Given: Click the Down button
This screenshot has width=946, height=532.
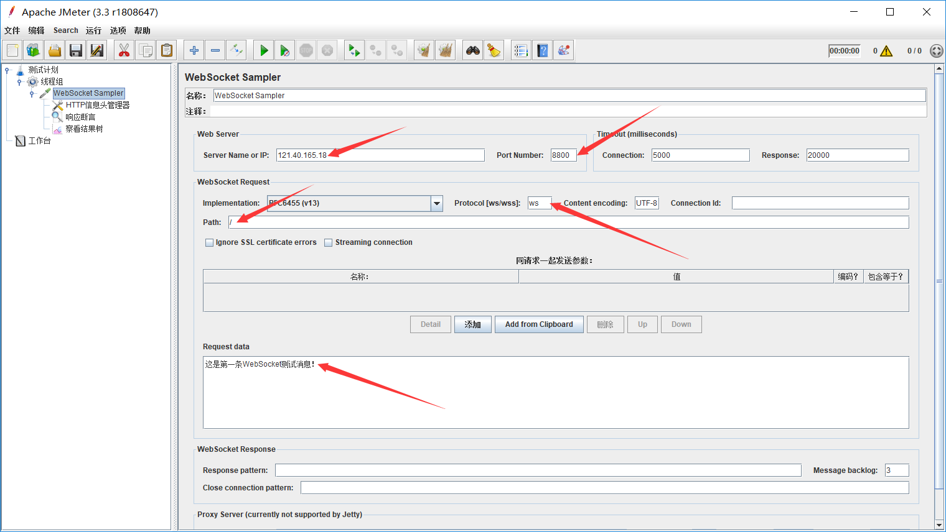Looking at the screenshot, I should pos(681,324).
